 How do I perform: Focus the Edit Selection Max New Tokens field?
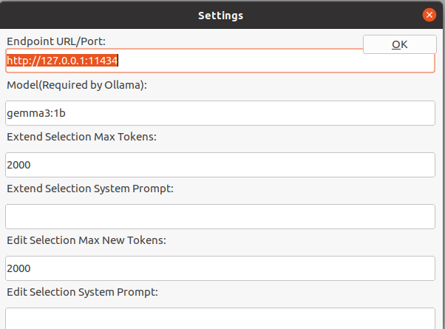[220, 268]
